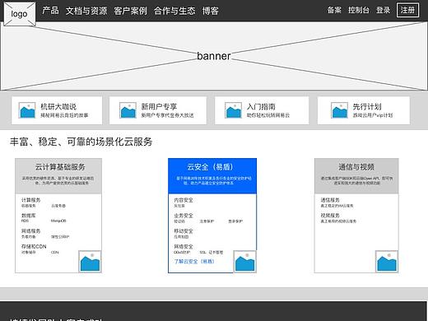The width and height of the screenshot is (428, 321).
Task: Click the 计算服务 section title
Action: pyautogui.click(x=31, y=200)
